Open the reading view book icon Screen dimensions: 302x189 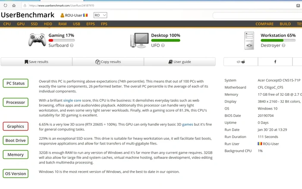tap(298, 6)
